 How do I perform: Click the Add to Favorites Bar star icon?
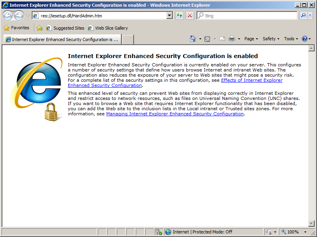40,28
